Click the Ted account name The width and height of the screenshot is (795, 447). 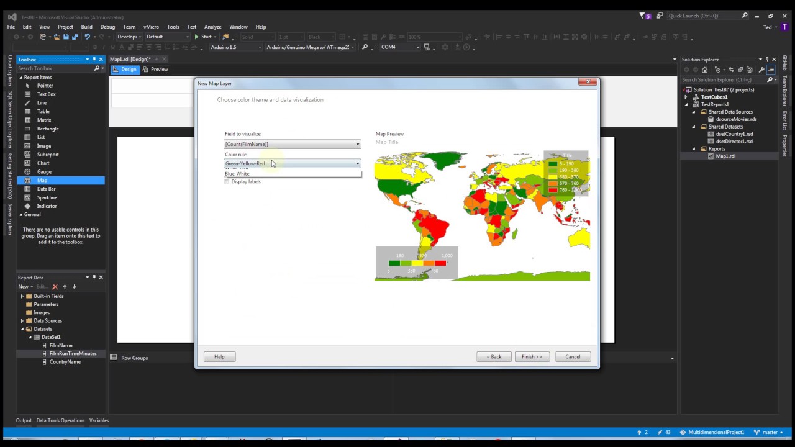pos(768,27)
